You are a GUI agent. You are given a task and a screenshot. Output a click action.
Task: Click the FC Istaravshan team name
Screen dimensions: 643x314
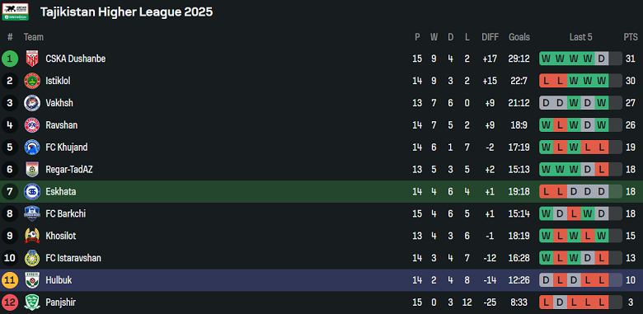(73, 258)
